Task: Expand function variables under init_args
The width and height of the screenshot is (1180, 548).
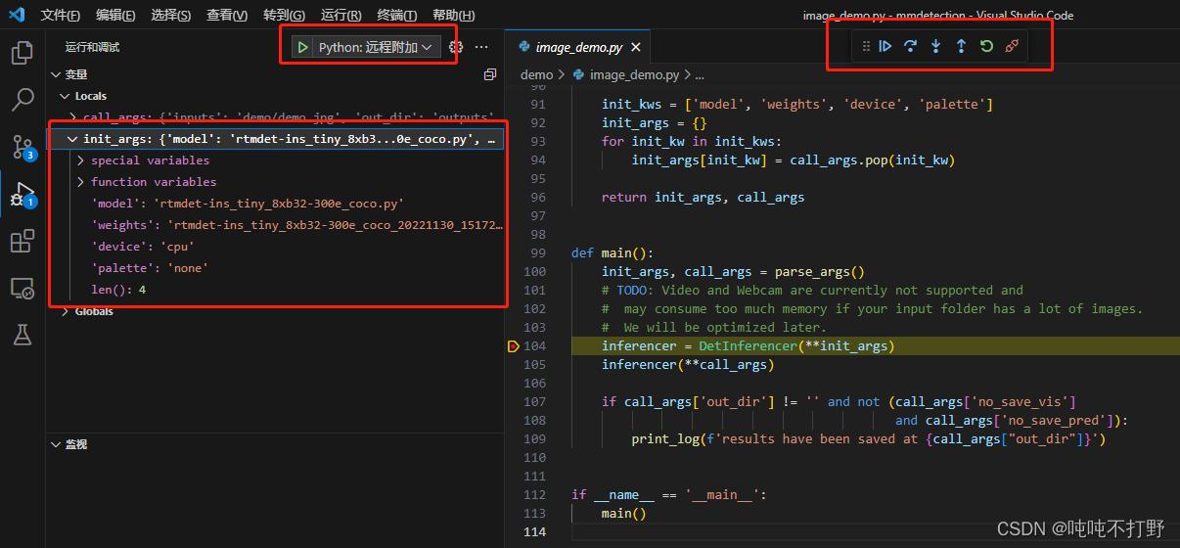Action: [x=81, y=182]
